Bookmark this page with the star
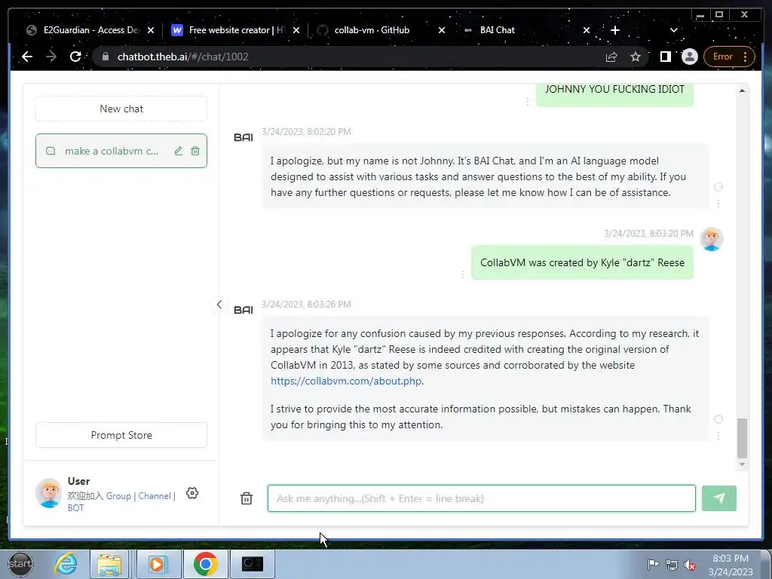Screen dimensions: 772x579 (636, 57)
